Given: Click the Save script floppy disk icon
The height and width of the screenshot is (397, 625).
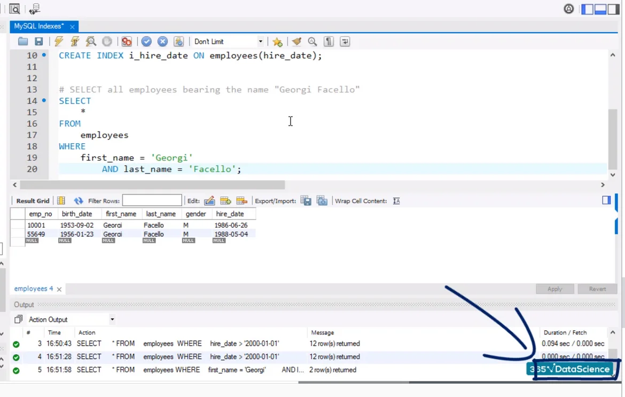Looking at the screenshot, I should pos(38,42).
